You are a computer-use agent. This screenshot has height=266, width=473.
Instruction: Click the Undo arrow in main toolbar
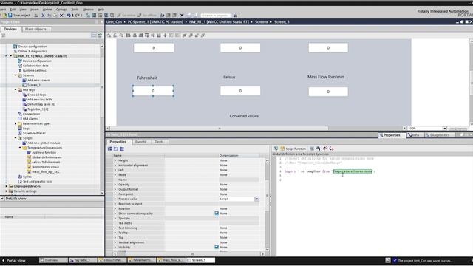point(69,15)
